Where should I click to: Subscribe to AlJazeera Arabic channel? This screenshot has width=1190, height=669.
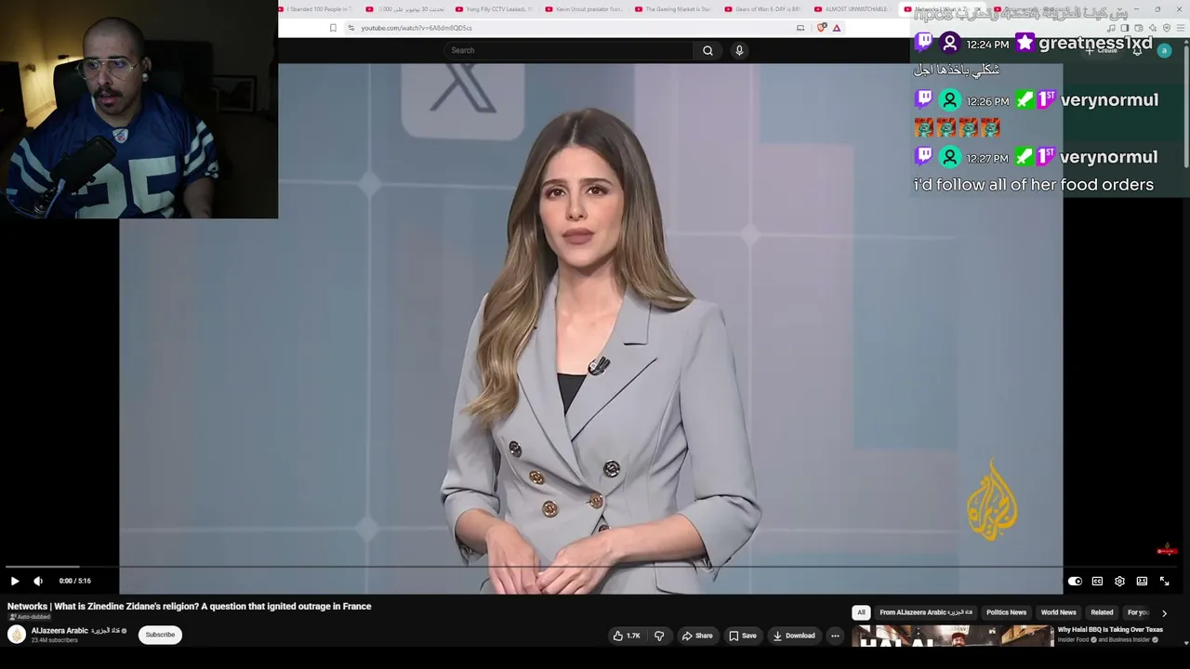160,635
